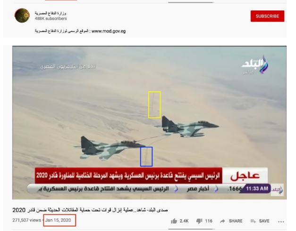The width and height of the screenshot is (296, 231).
Task: Click the thumbs-up like icon
Action: 174,221
